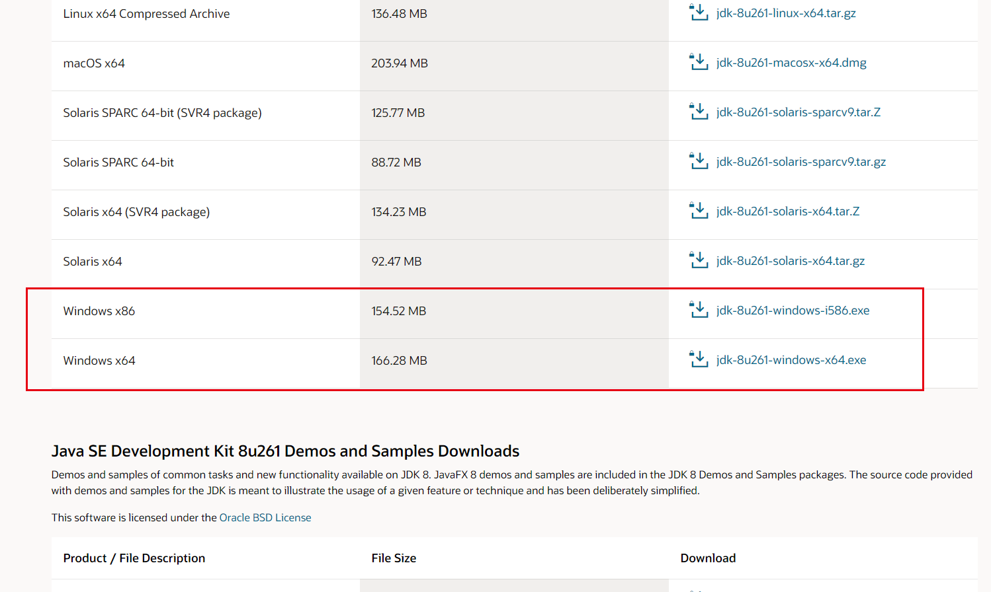Download jdk-8u261-linux-x64.tar.gz link
Screen dimensions: 991x592
tap(786, 13)
